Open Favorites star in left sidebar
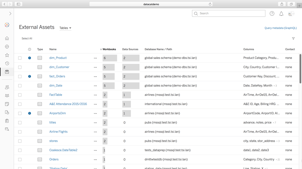Viewport: 302px width, 169px height. point(7,55)
